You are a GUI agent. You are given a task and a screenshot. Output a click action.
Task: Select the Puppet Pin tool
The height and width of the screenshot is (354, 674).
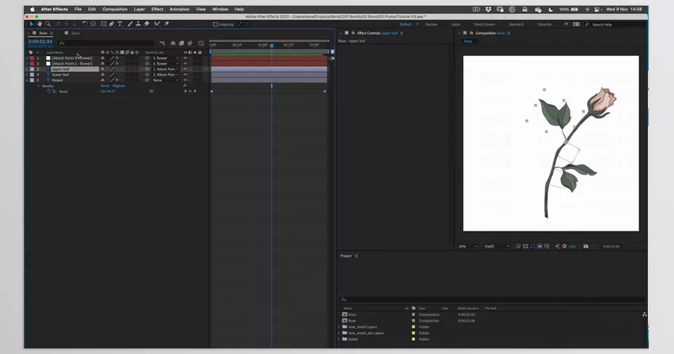click(x=166, y=24)
